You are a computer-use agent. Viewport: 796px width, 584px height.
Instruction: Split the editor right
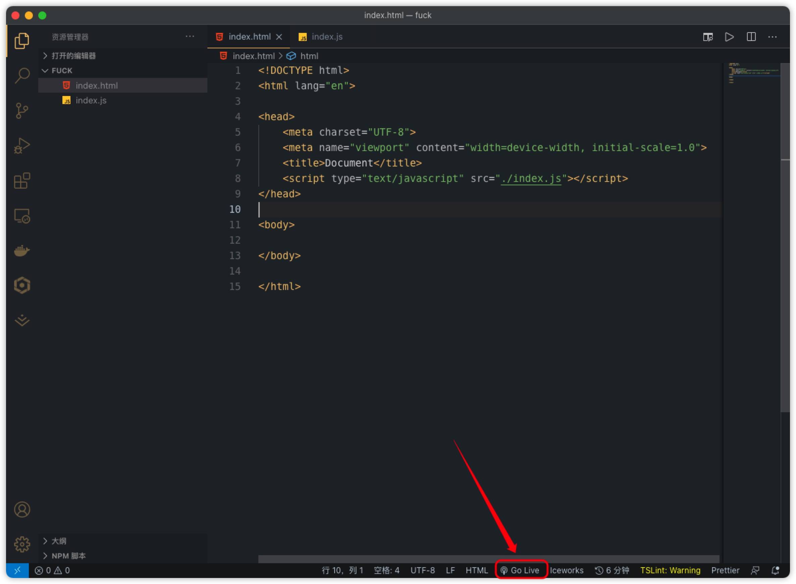click(x=751, y=37)
